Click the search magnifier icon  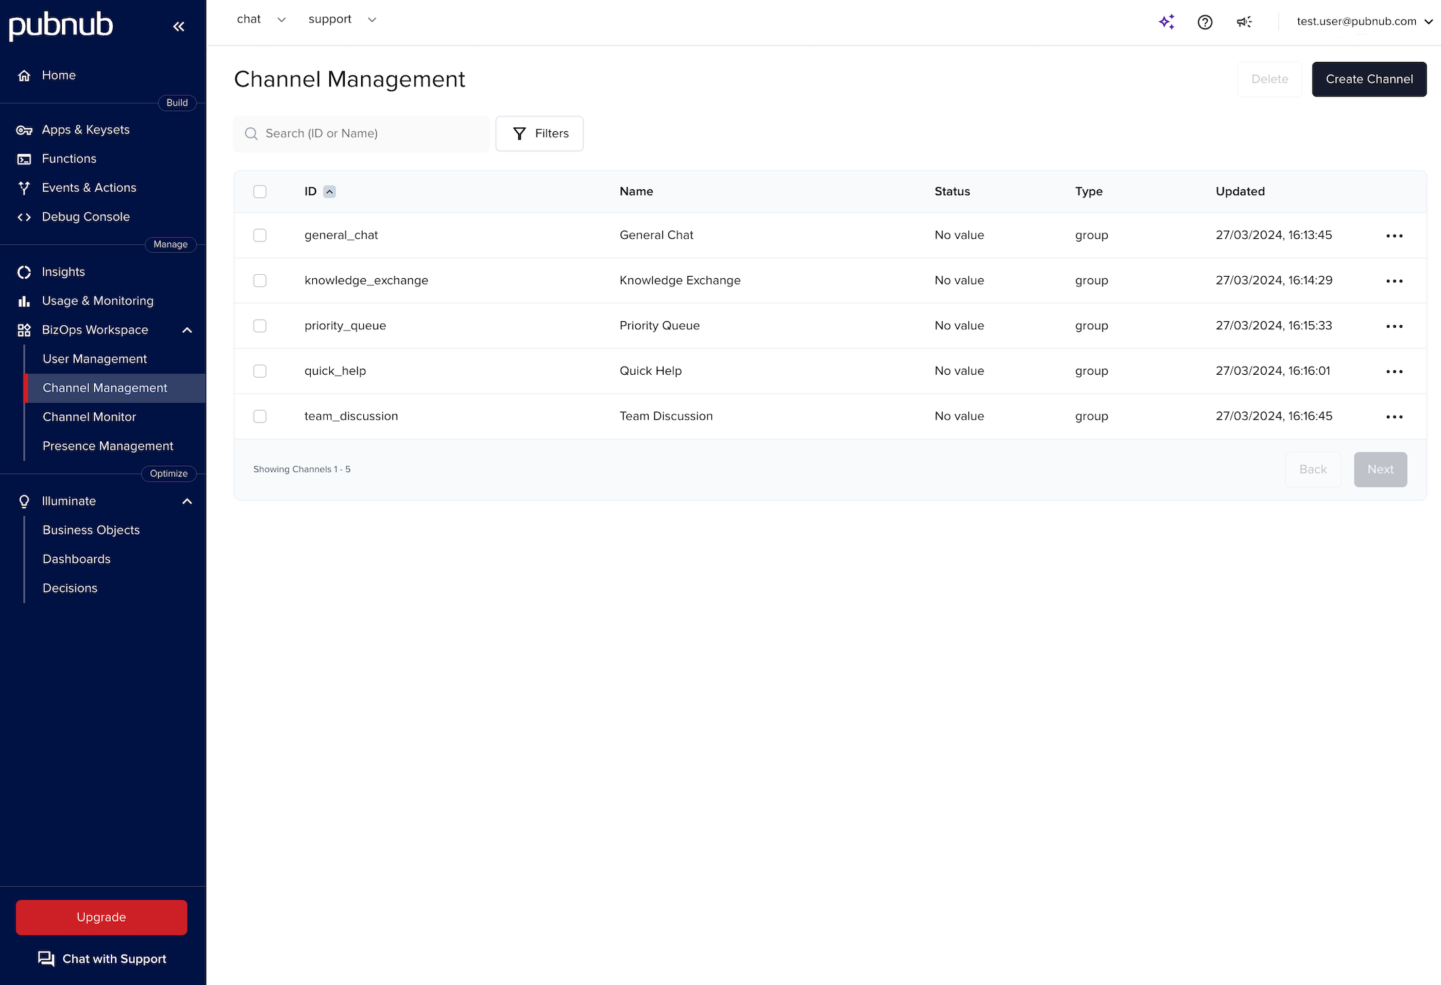click(251, 133)
